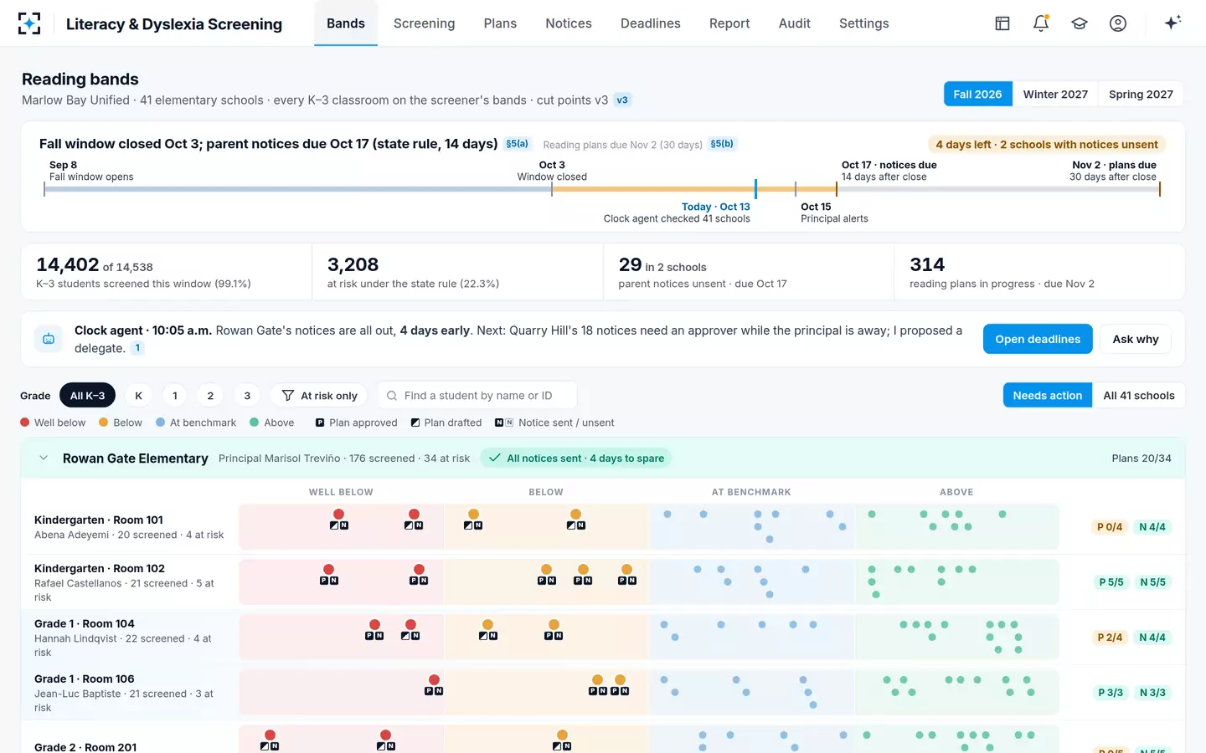Open the Audit tab
This screenshot has height=753, width=1206.
(x=795, y=23)
